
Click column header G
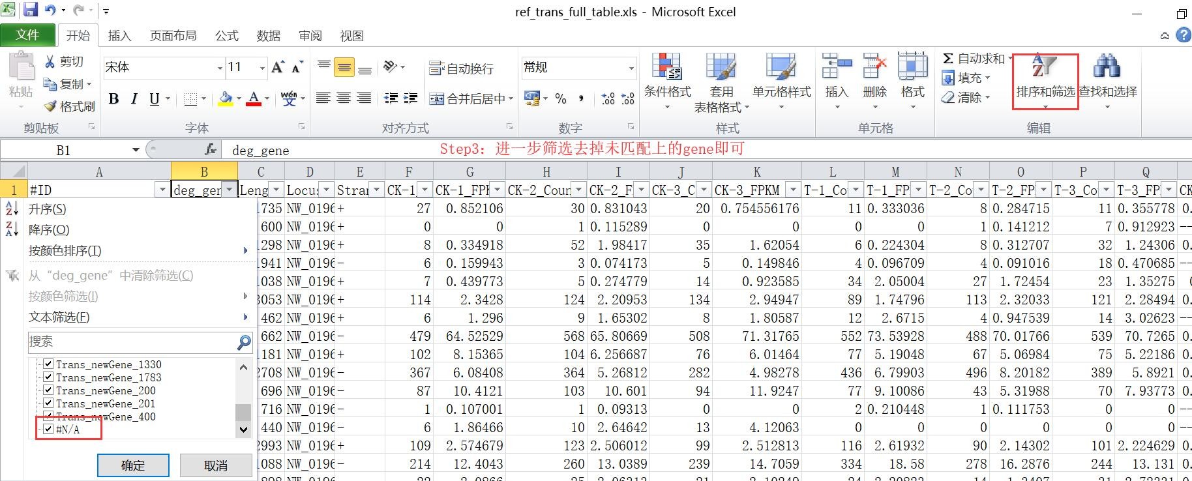469,172
